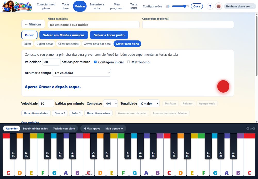Click the Nenhum piano conectado status button
This screenshot has width=258, height=179.
pos(240,6)
